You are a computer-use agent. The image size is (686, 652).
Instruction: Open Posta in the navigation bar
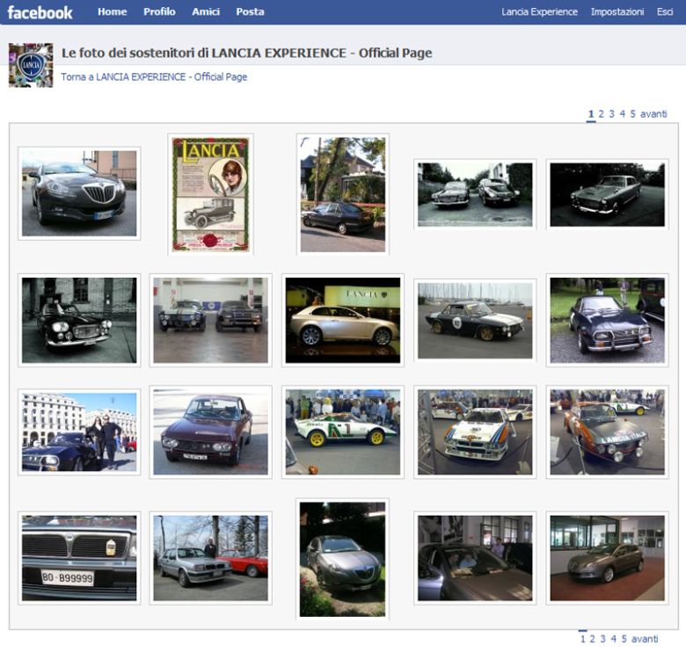click(250, 11)
